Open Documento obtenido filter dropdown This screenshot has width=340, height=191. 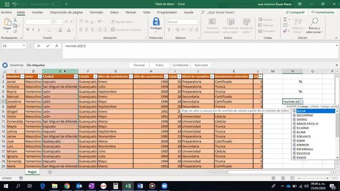(251, 76)
